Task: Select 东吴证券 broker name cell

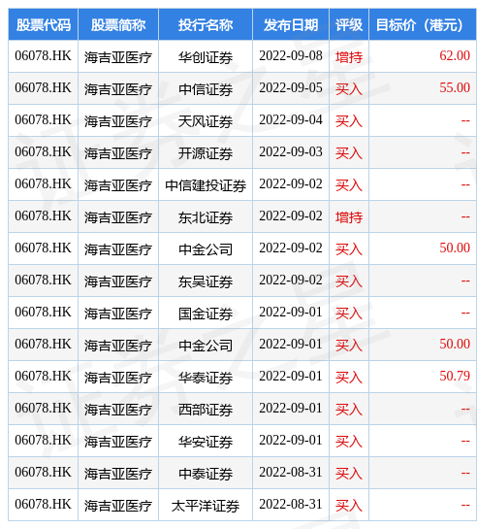Action: pos(206,281)
